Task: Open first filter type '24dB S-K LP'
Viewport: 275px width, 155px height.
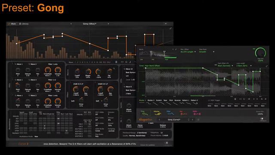Action: pos(78,84)
